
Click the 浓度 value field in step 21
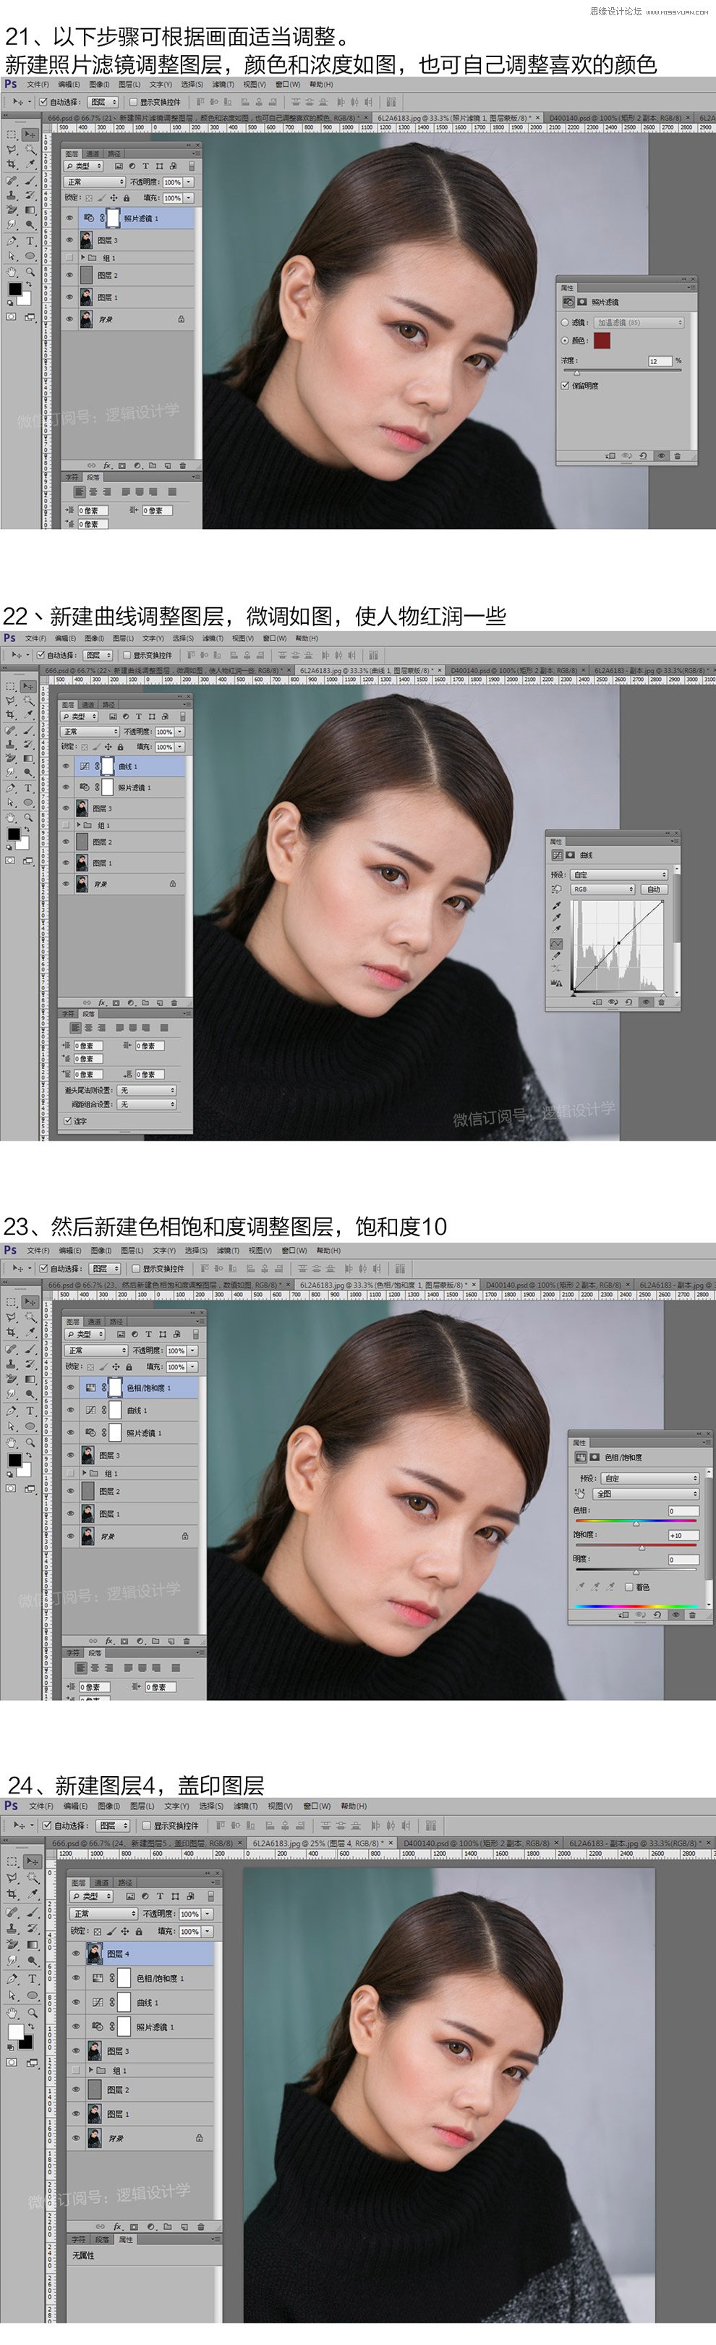coord(660,361)
